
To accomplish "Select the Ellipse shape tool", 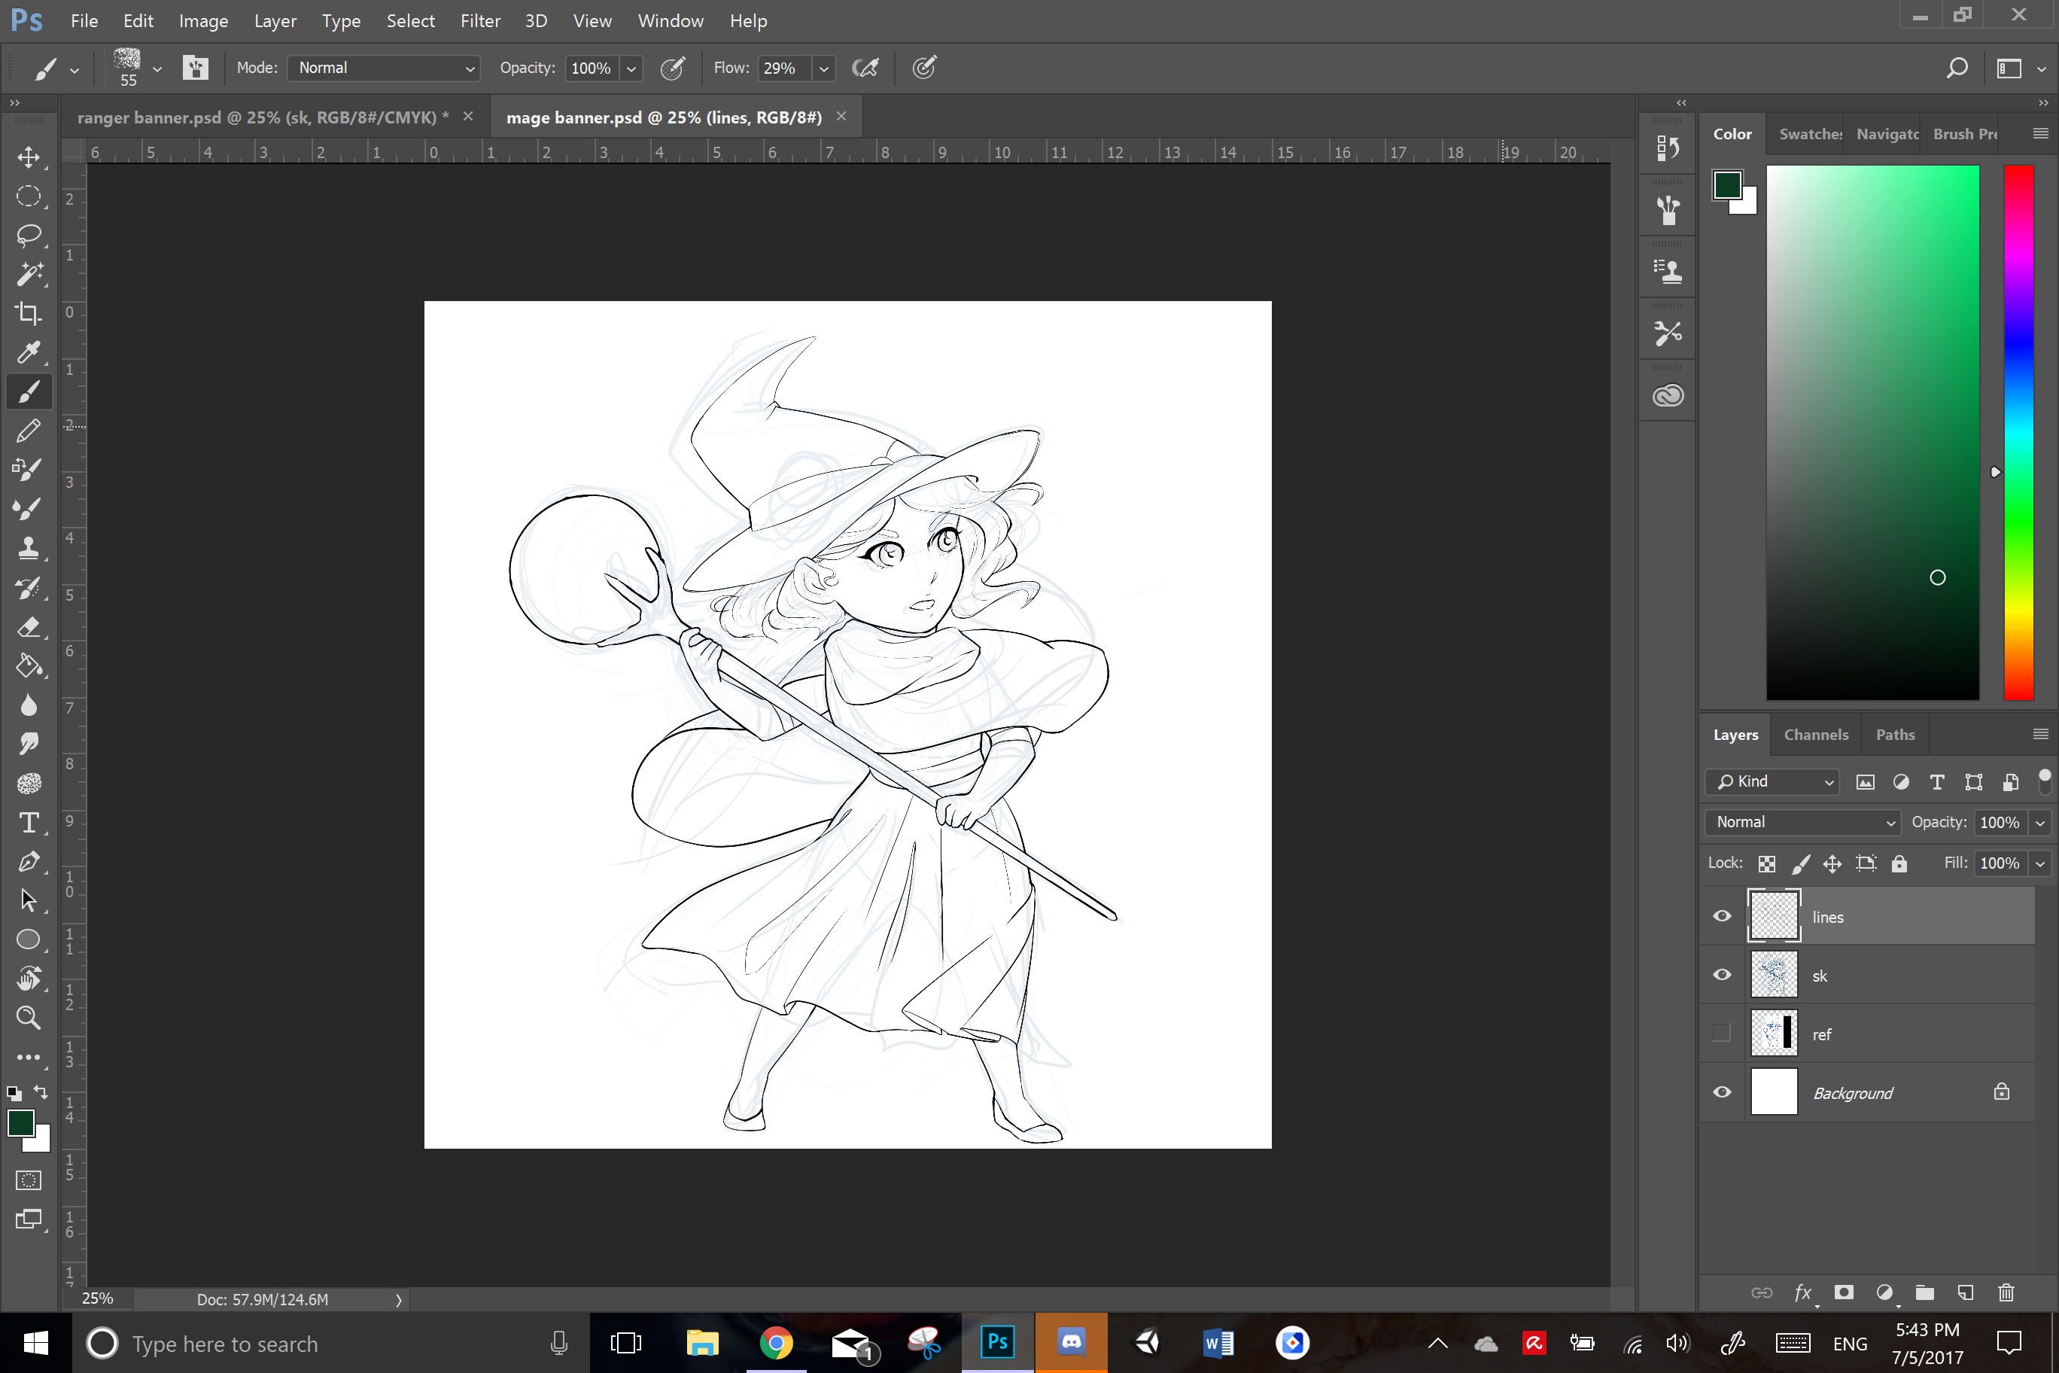I will (28, 939).
